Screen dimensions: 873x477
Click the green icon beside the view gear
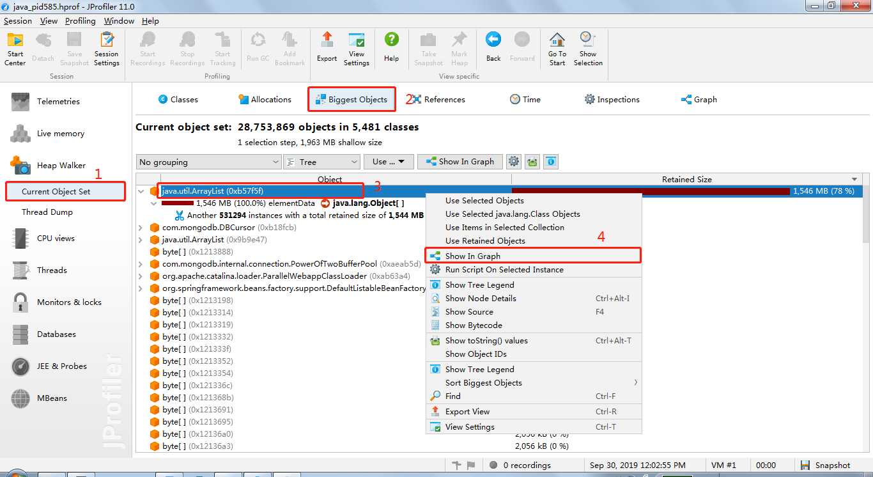tap(532, 162)
